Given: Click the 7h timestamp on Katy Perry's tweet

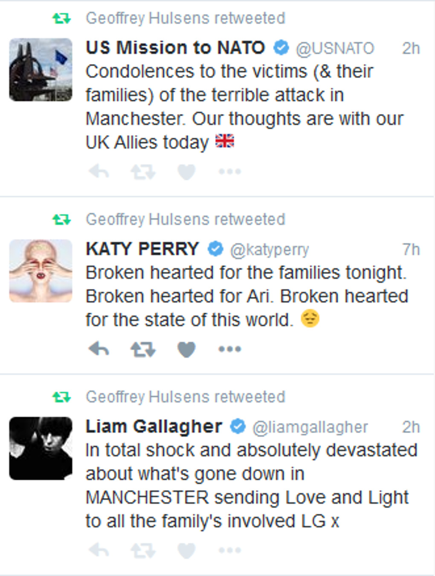Looking at the screenshot, I should 411,249.
